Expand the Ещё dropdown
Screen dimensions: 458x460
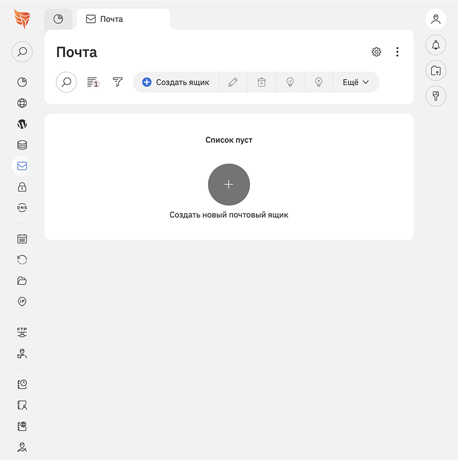355,82
